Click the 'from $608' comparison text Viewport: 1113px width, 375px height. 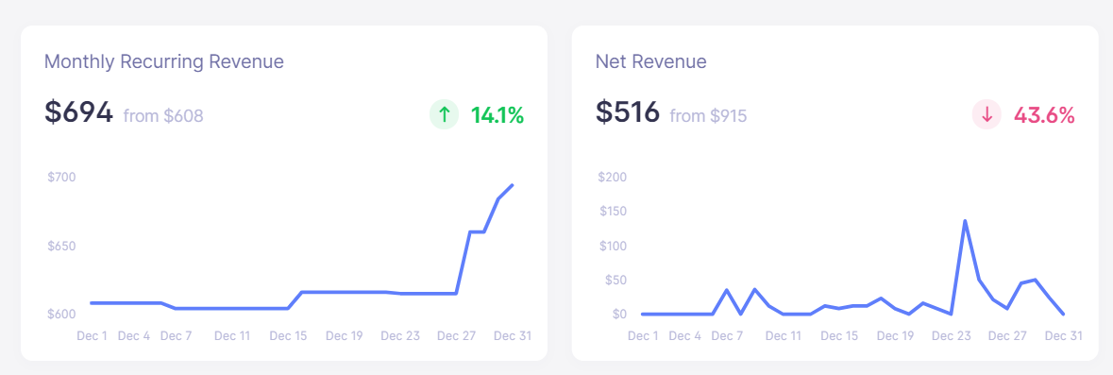[x=163, y=115]
